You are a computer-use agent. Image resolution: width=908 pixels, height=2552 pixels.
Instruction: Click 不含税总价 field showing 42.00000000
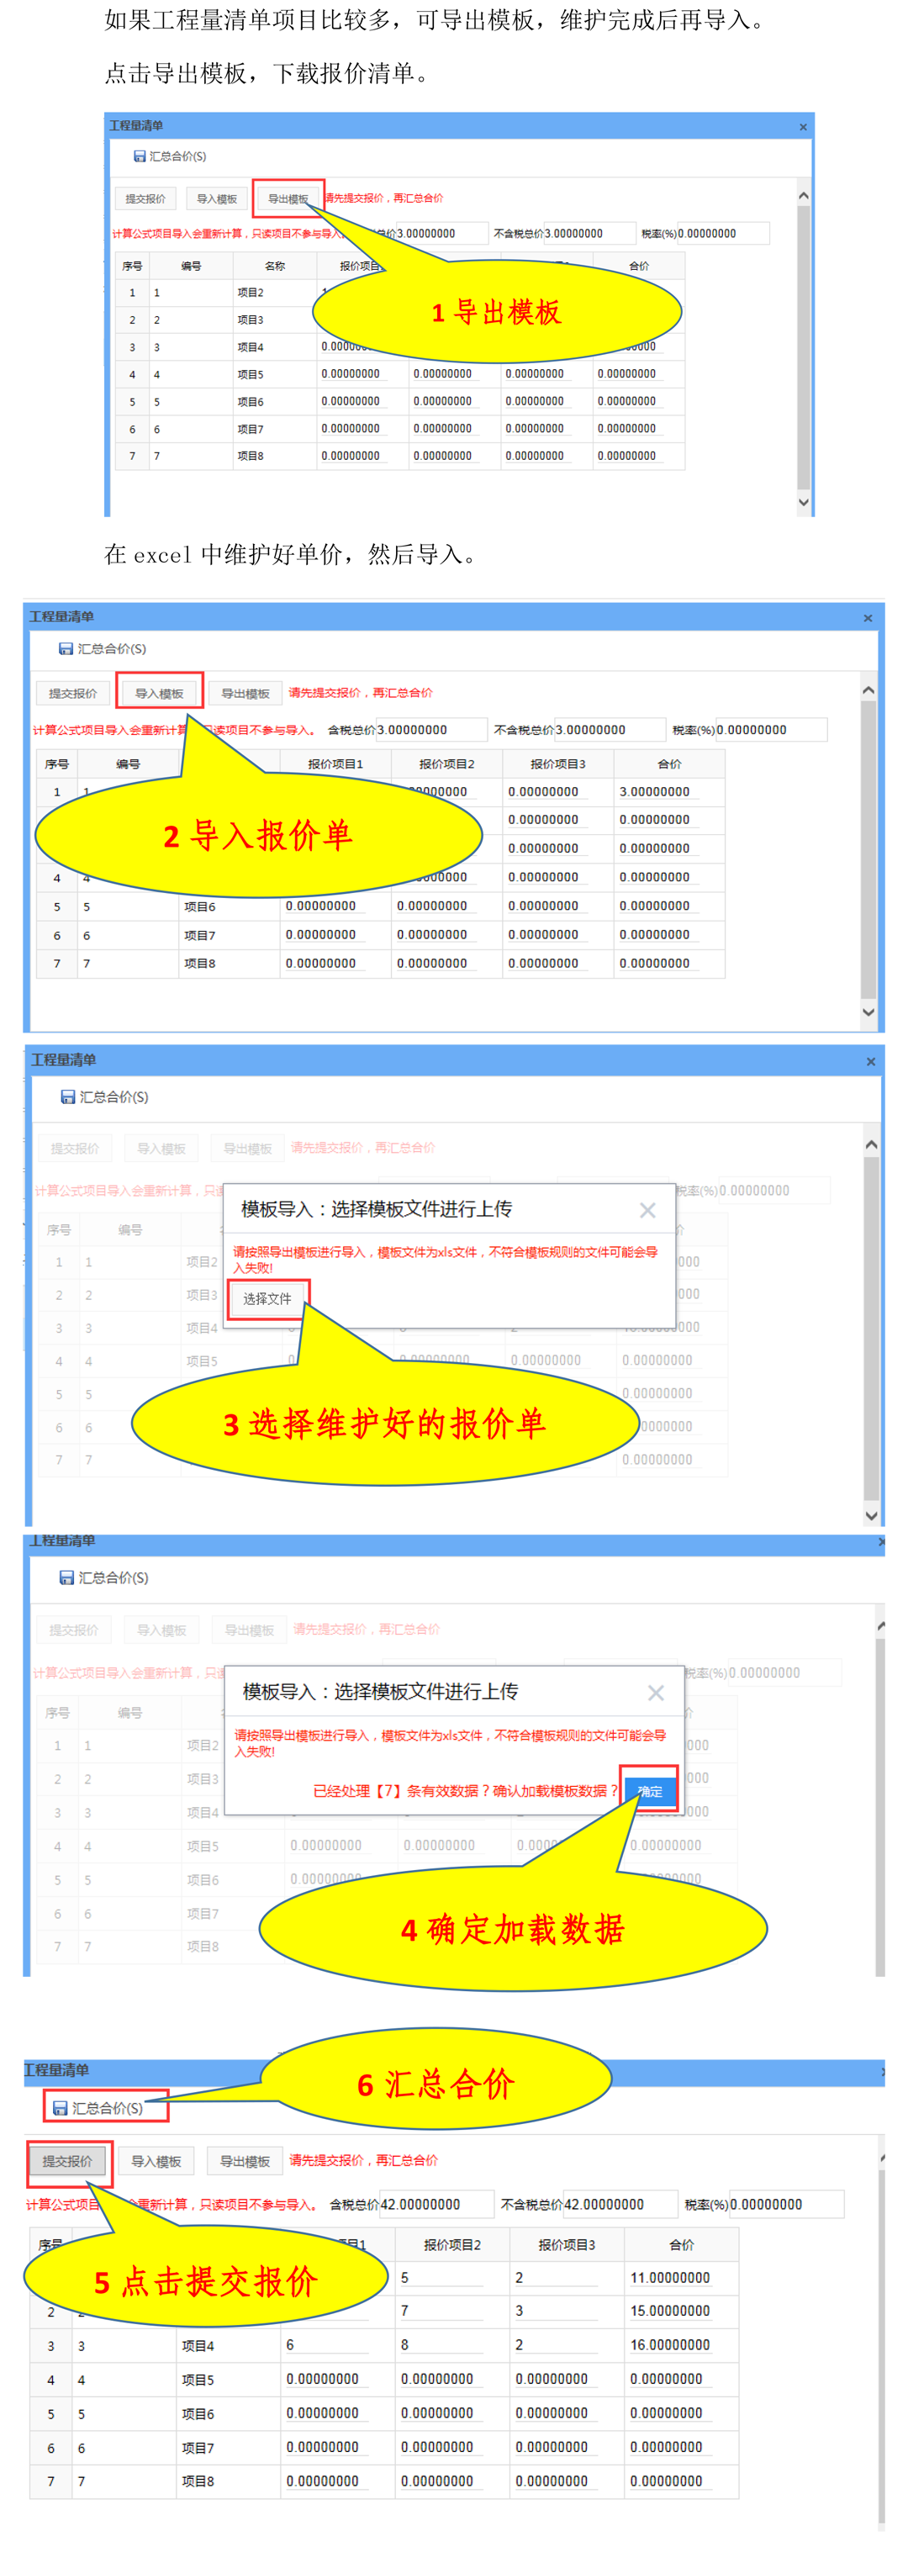point(619,2204)
